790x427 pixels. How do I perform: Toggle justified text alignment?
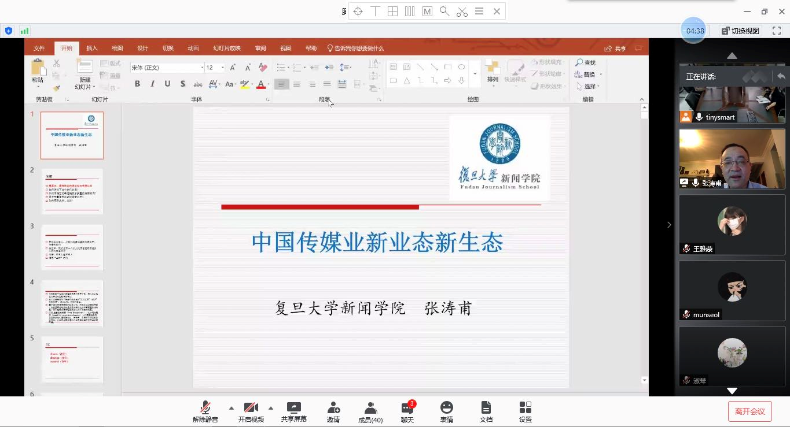click(327, 84)
